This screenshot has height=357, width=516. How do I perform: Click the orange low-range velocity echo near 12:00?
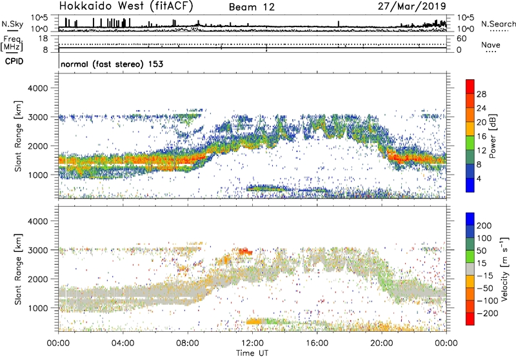[253, 322]
